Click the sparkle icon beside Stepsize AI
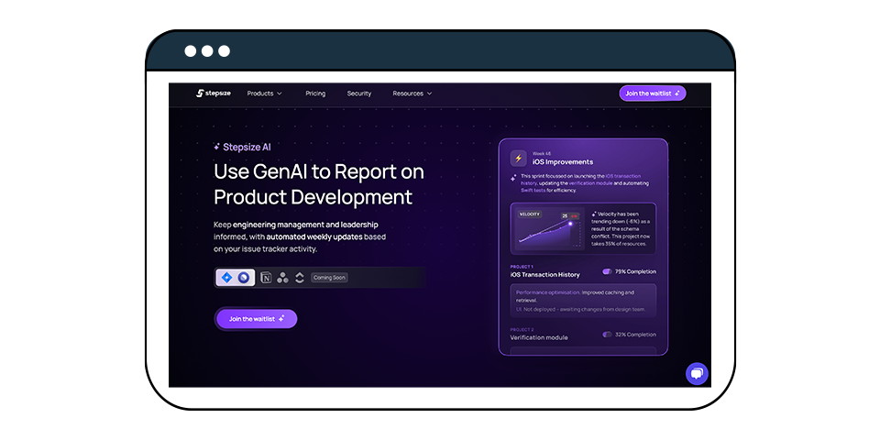Viewport: 880px width, 440px height. coord(216,147)
